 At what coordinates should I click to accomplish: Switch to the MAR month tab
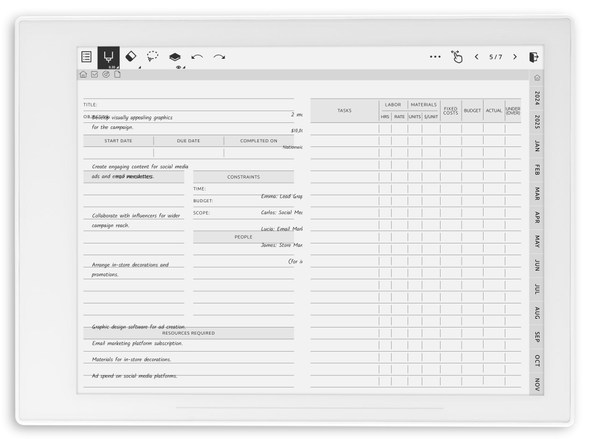(537, 192)
